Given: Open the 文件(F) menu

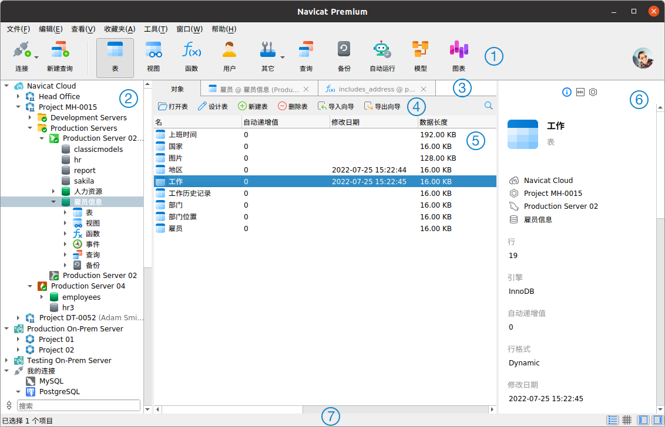Looking at the screenshot, I should click(x=18, y=29).
